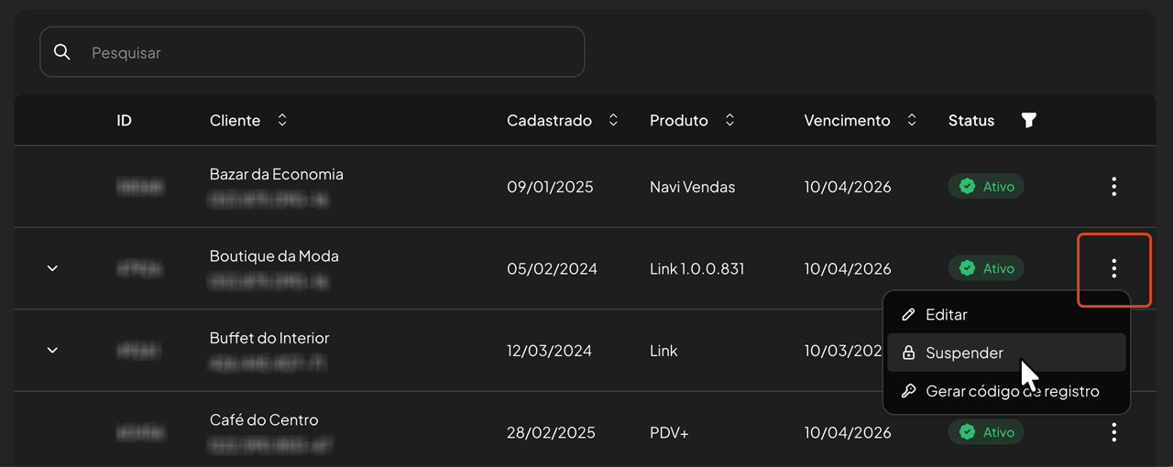The width and height of the screenshot is (1173, 467).
Task: Choose Suspender in the context menu
Action: coord(964,353)
